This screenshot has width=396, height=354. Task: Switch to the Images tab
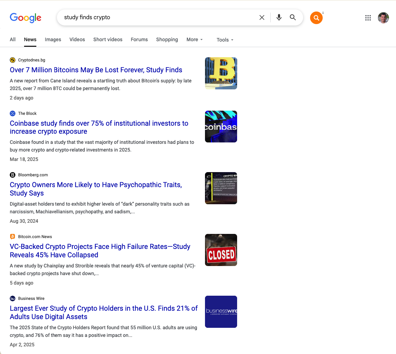pyautogui.click(x=53, y=39)
